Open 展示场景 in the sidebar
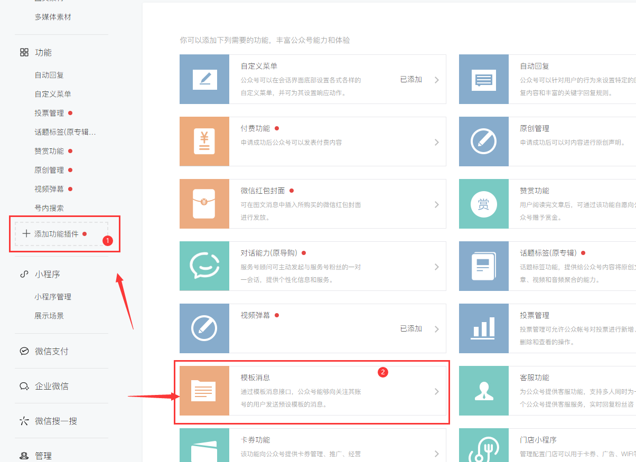The height and width of the screenshot is (462, 636). pyautogui.click(x=49, y=316)
